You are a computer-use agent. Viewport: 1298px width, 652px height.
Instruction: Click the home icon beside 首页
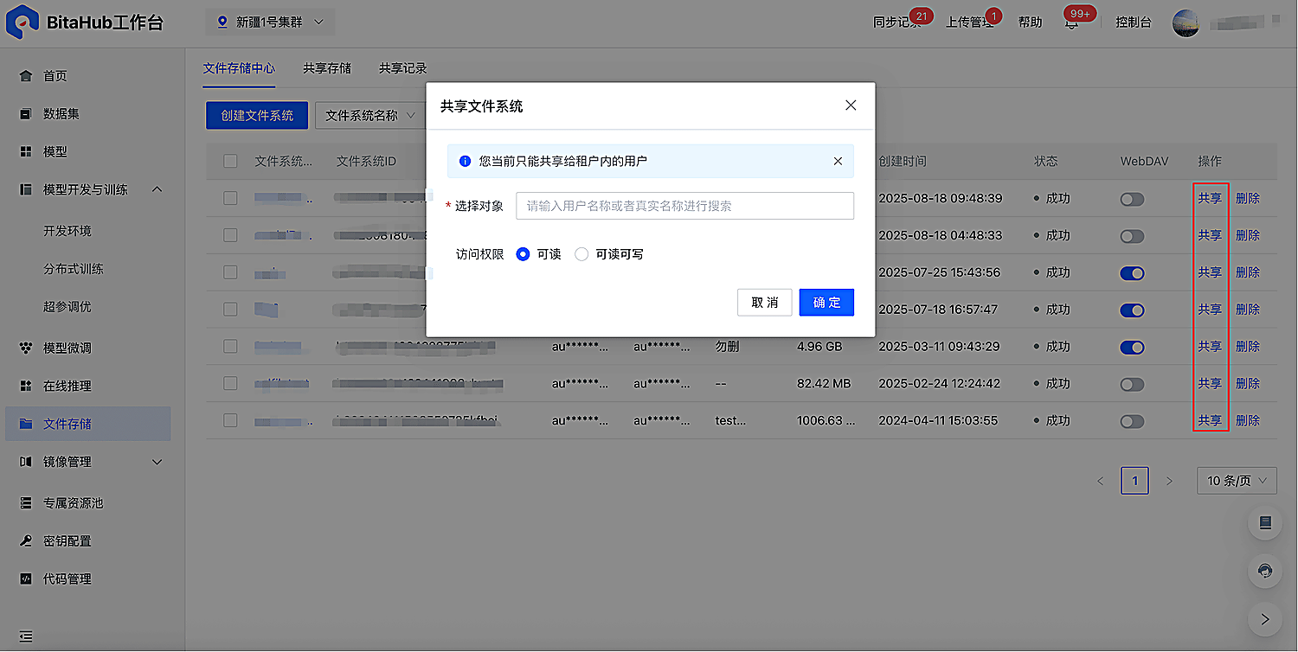coord(26,76)
